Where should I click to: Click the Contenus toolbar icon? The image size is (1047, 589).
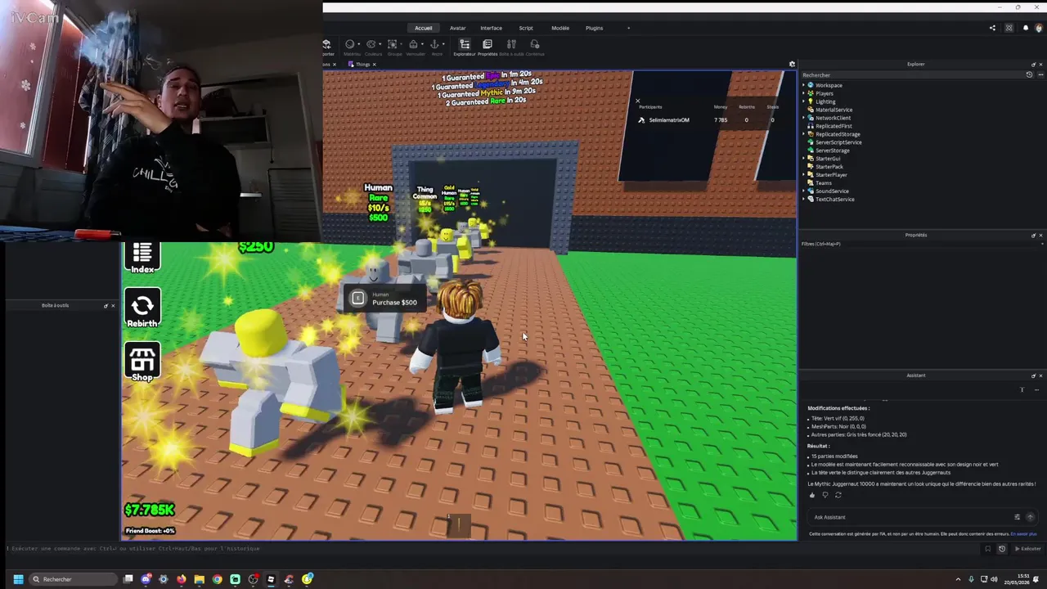click(x=535, y=44)
